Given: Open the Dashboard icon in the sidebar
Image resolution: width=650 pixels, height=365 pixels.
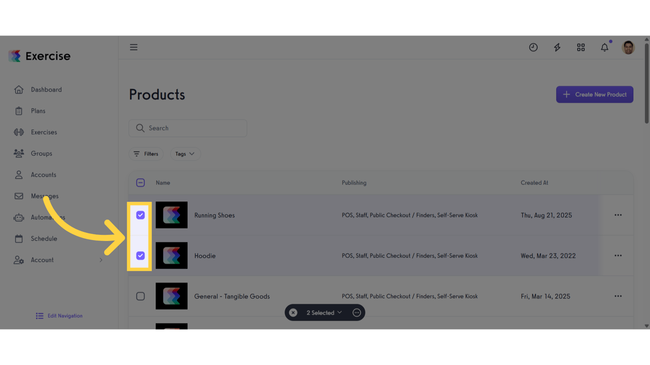Looking at the screenshot, I should click(x=19, y=89).
